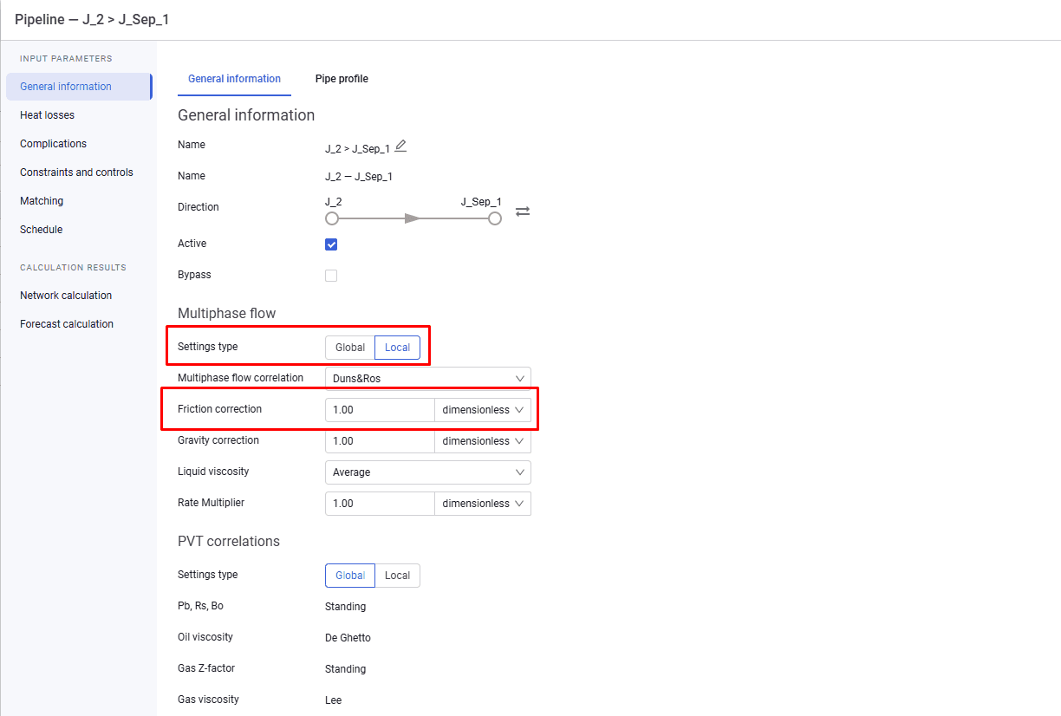Open Friction correction units dropdown
This screenshot has width=1061, height=716.
click(x=483, y=410)
